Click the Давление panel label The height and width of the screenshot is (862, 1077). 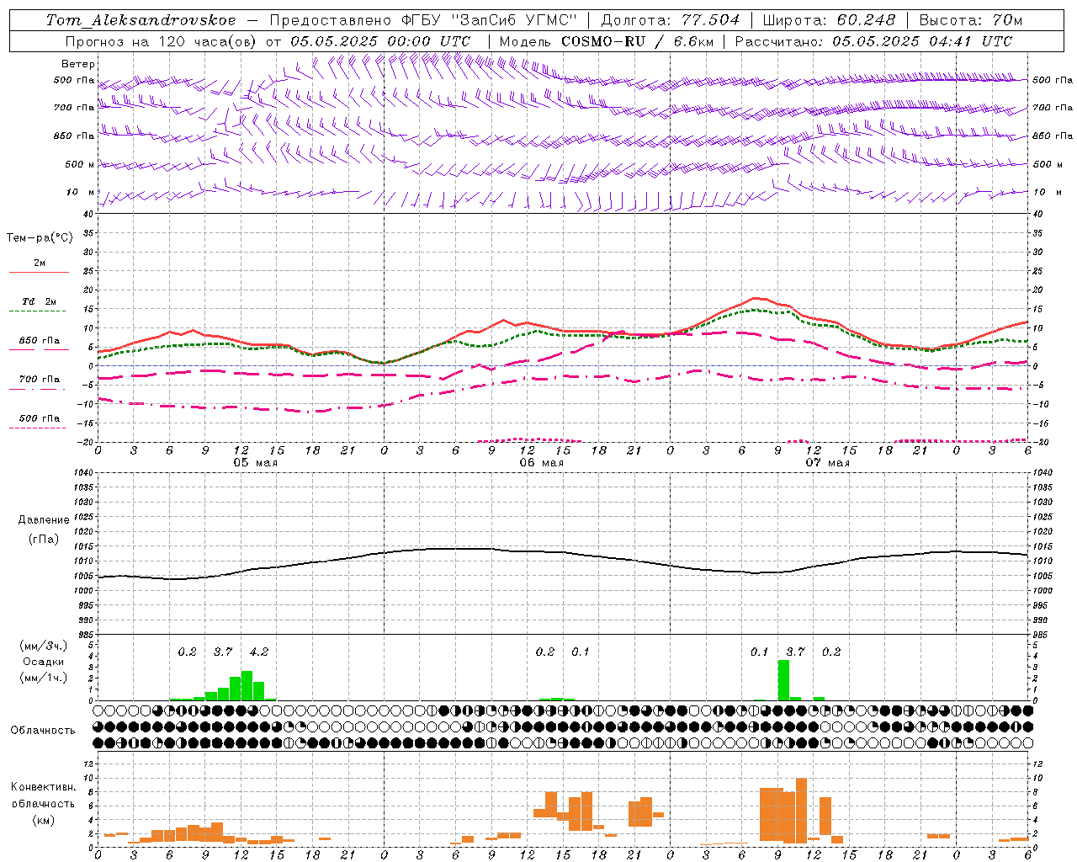click(x=44, y=520)
